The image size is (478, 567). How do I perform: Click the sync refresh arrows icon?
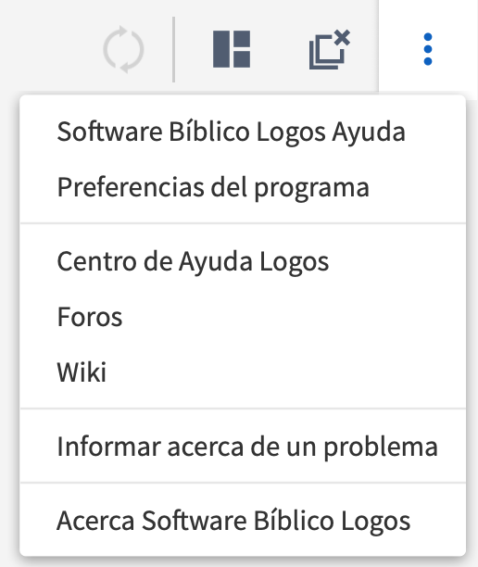click(x=123, y=49)
